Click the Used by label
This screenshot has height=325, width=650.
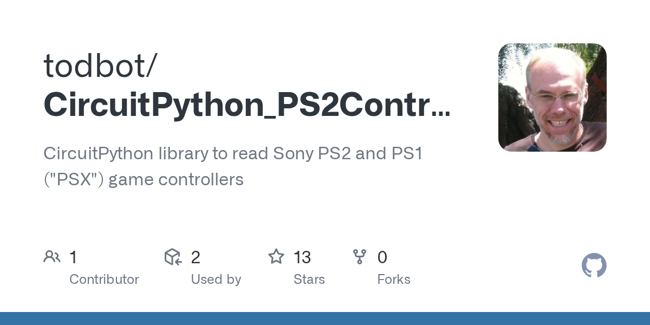(x=216, y=279)
